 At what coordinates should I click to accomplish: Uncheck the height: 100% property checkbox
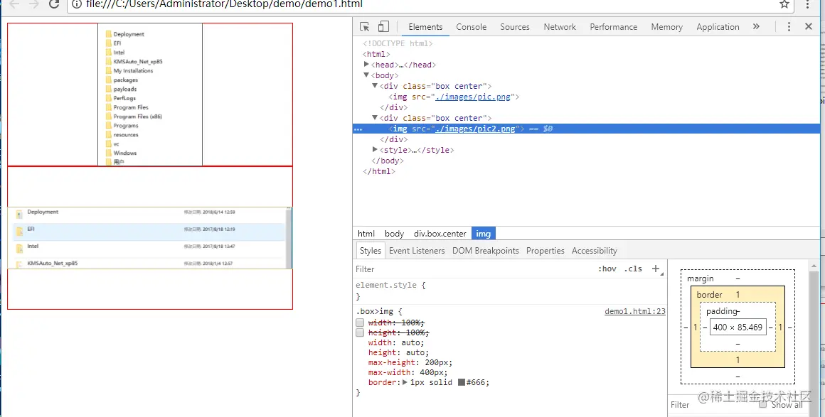pyautogui.click(x=360, y=333)
